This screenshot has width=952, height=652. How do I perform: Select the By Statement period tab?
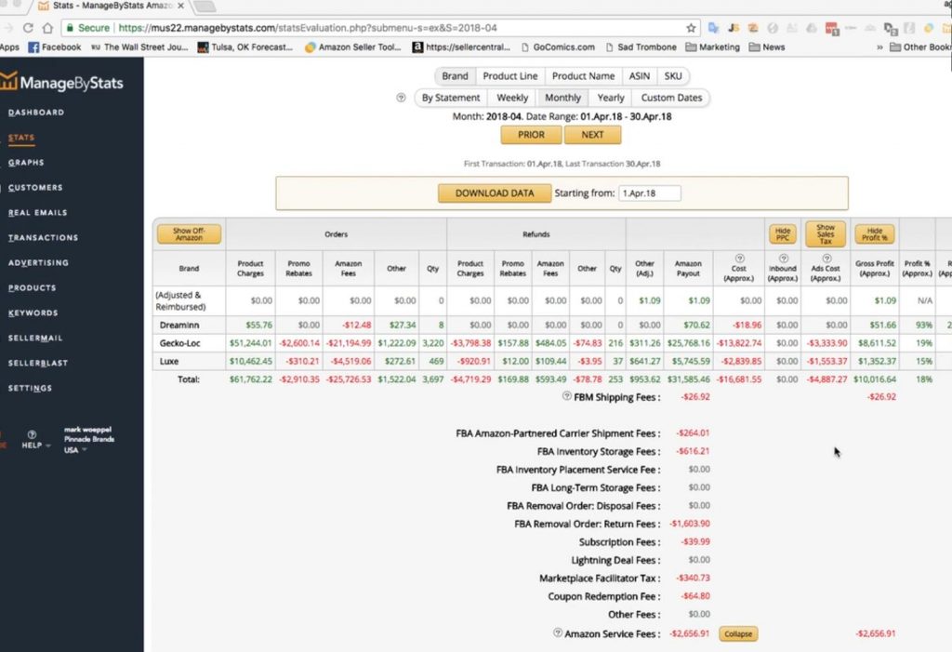click(x=451, y=98)
